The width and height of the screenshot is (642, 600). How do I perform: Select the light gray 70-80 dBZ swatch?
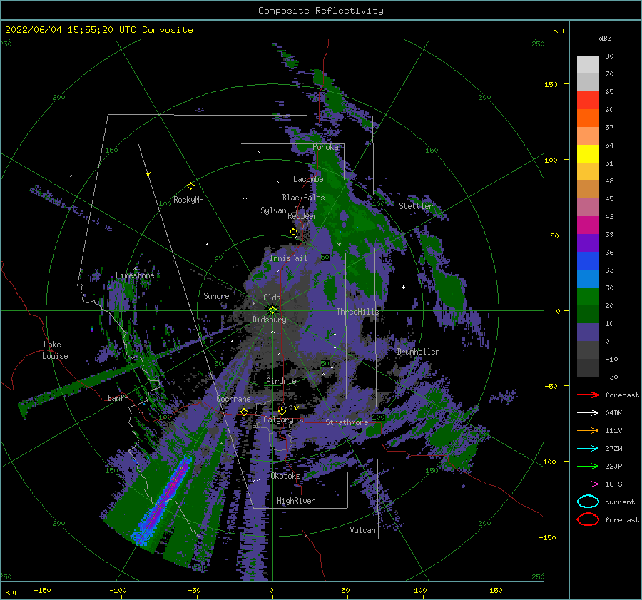pos(588,64)
